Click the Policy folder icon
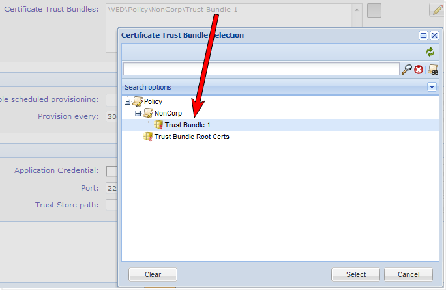 [x=138, y=101]
